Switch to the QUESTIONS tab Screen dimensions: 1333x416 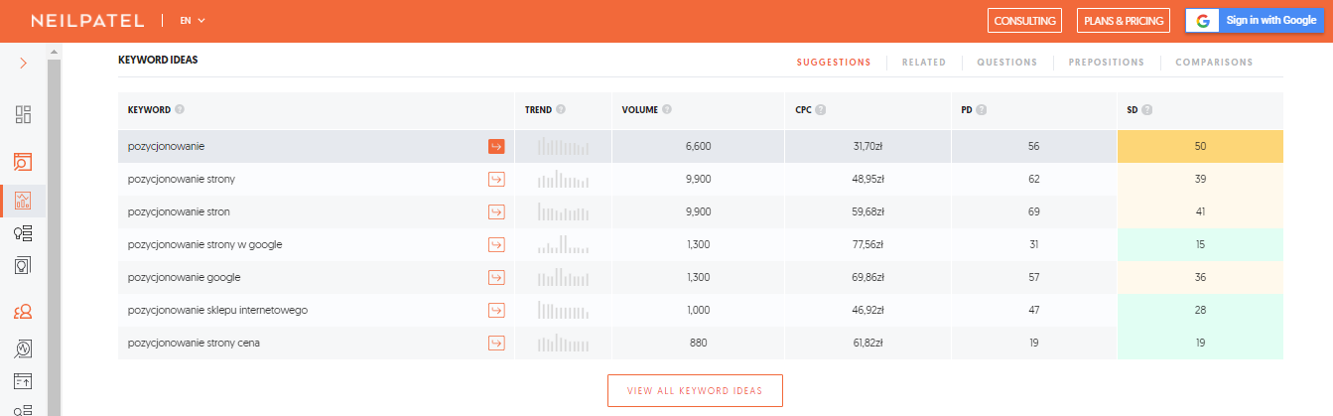[1006, 63]
